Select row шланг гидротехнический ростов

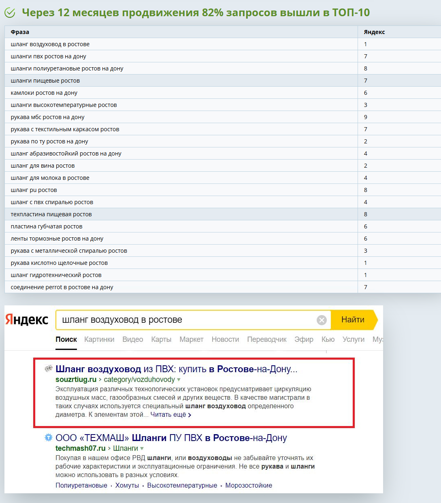point(223,275)
